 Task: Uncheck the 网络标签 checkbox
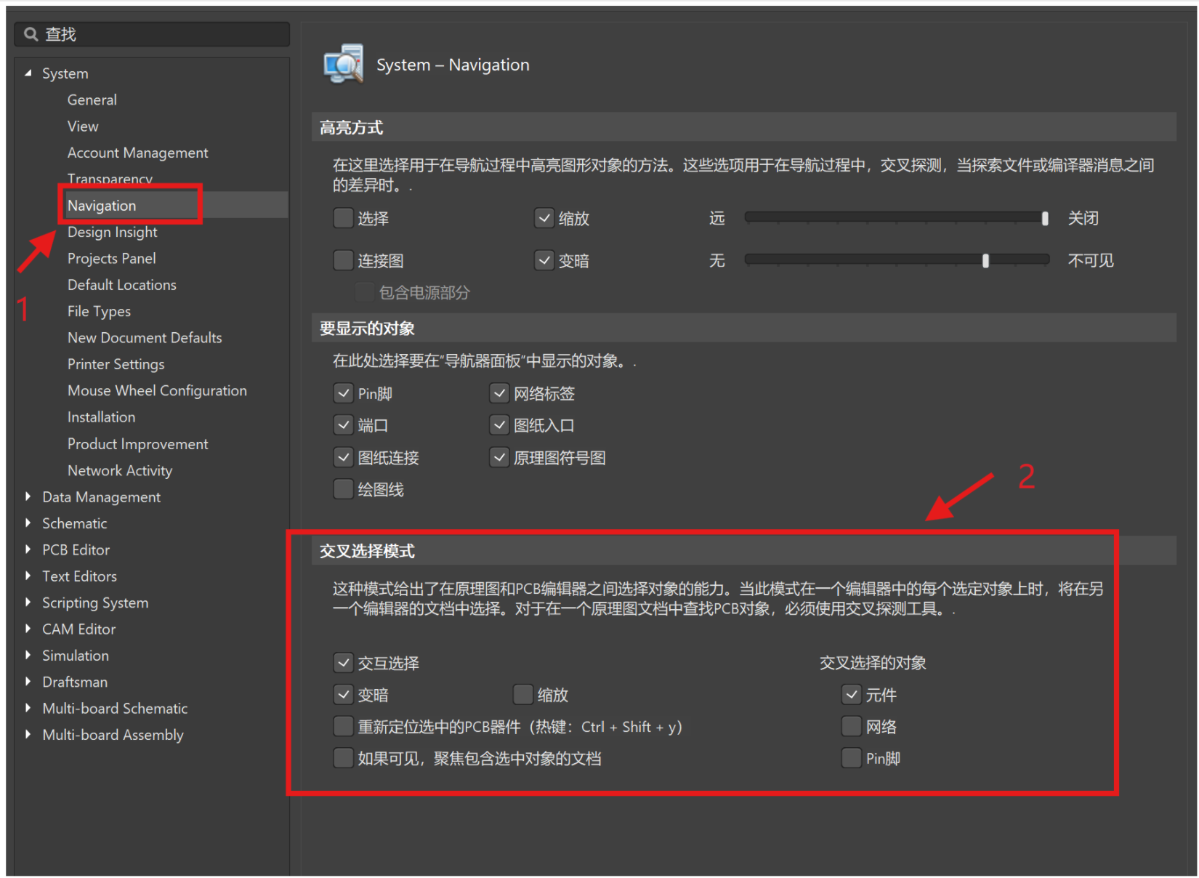[x=499, y=393]
